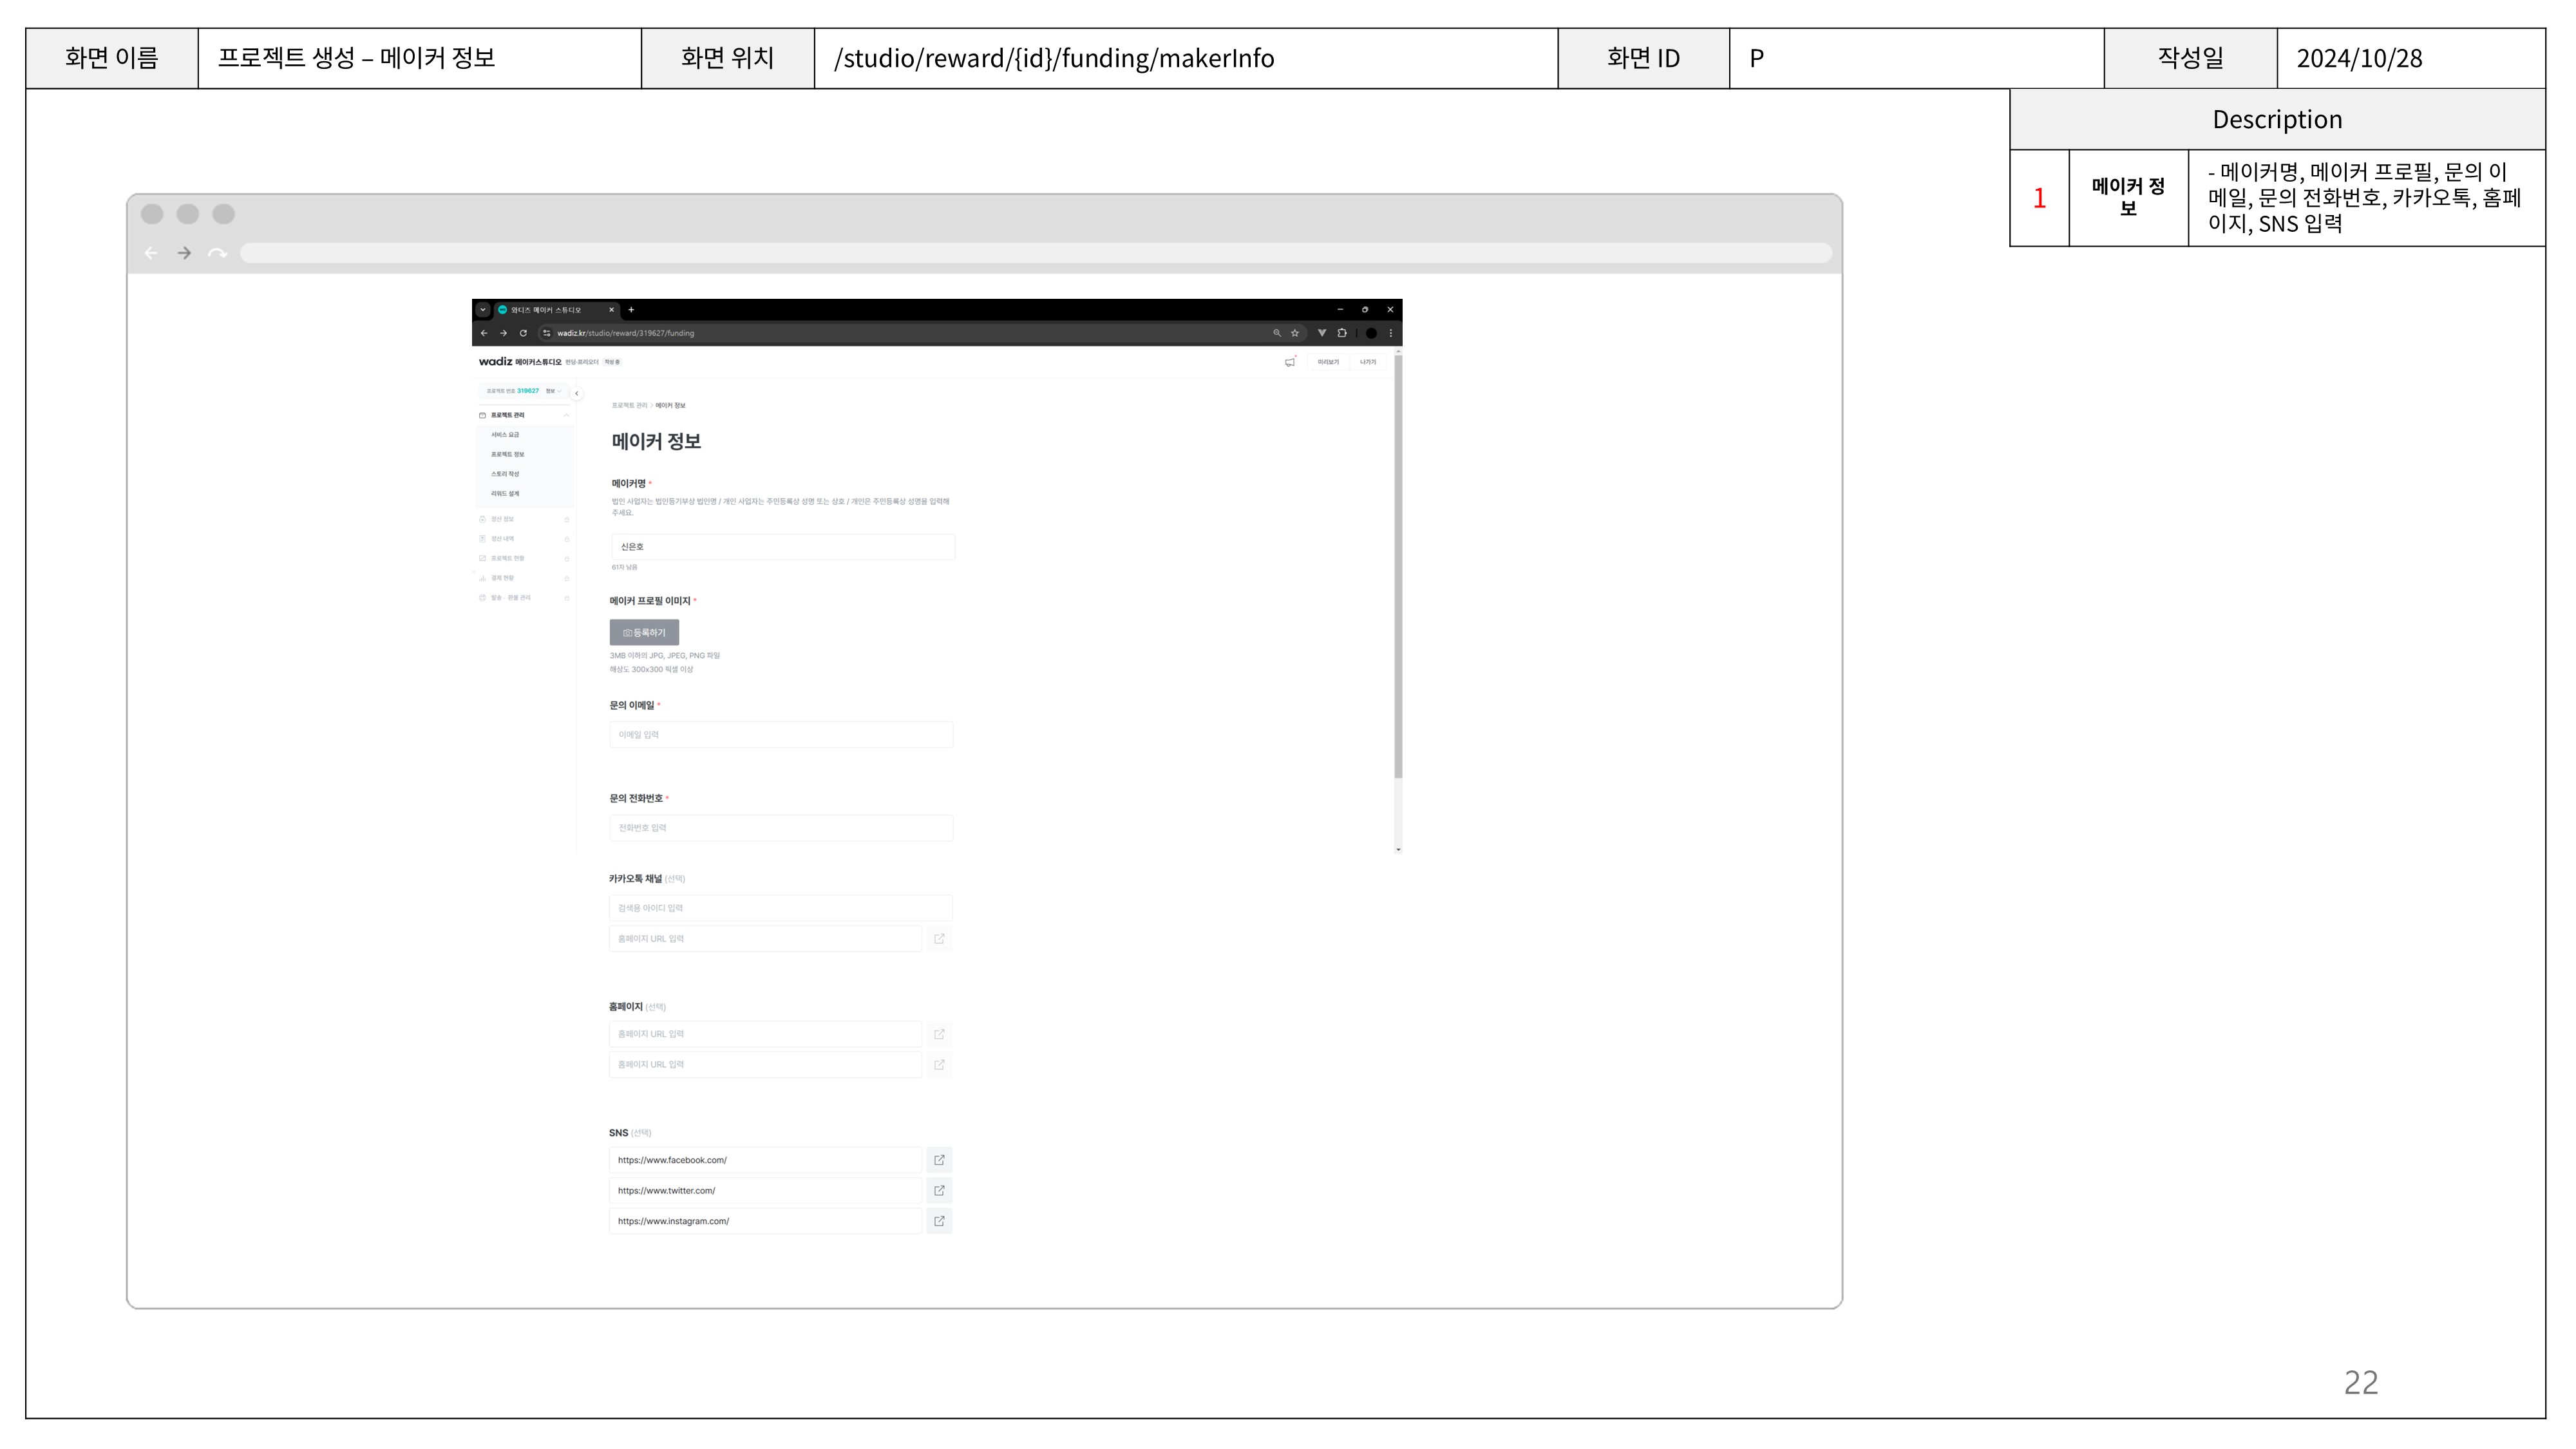
Task: Open external link icon beside facebook URL
Action: pos(939,1160)
